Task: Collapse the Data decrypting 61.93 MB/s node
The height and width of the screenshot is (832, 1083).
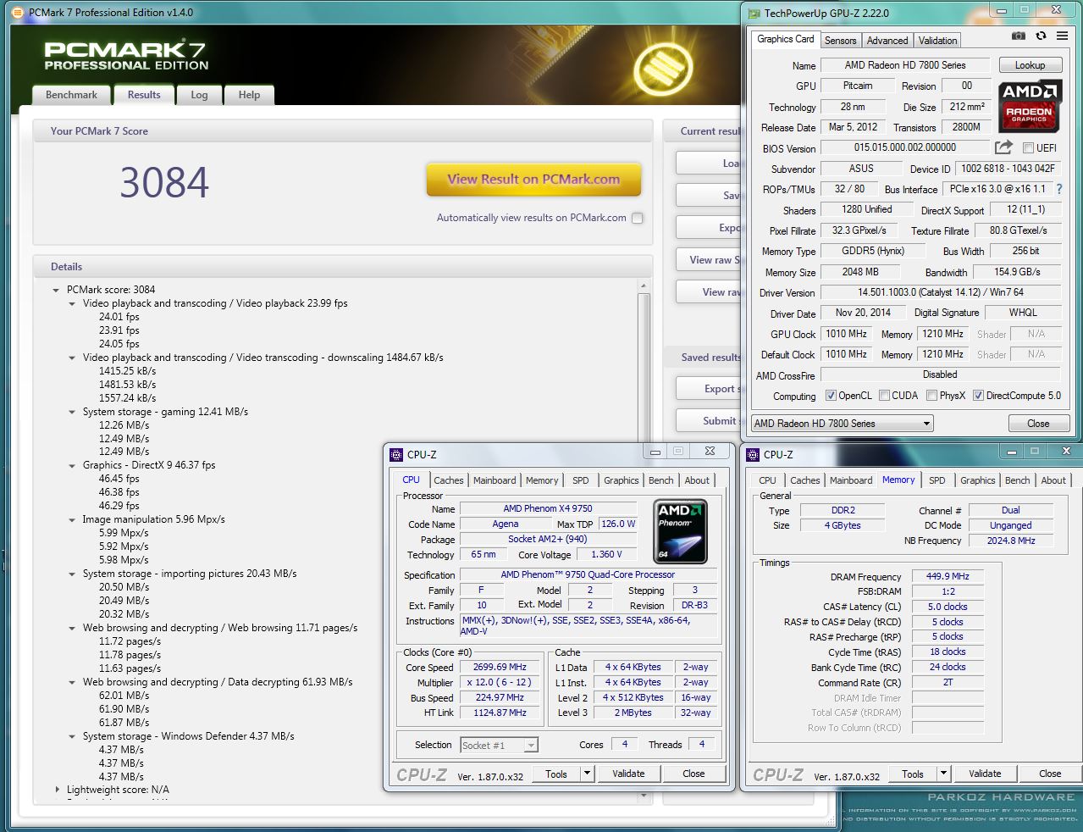Action: [73, 682]
